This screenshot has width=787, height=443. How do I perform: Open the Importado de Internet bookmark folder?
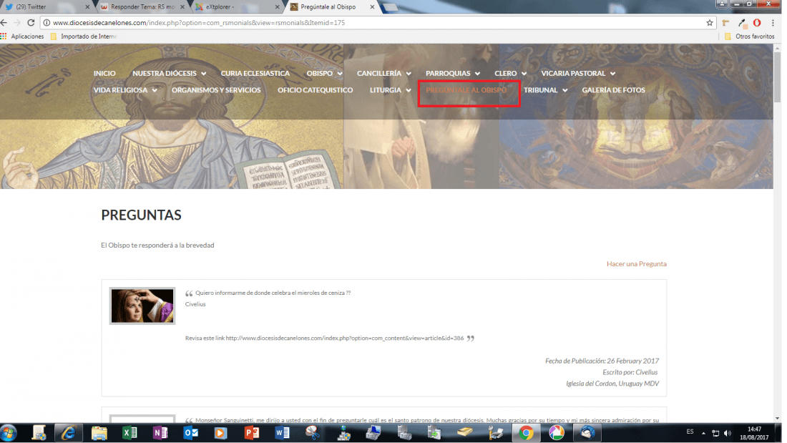[x=84, y=36]
